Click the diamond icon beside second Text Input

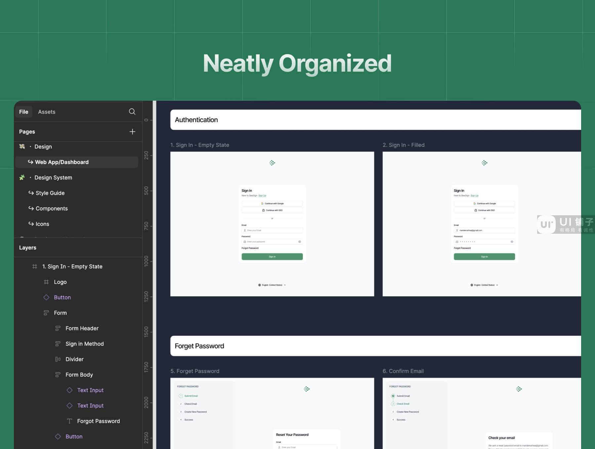(x=69, y=406)
